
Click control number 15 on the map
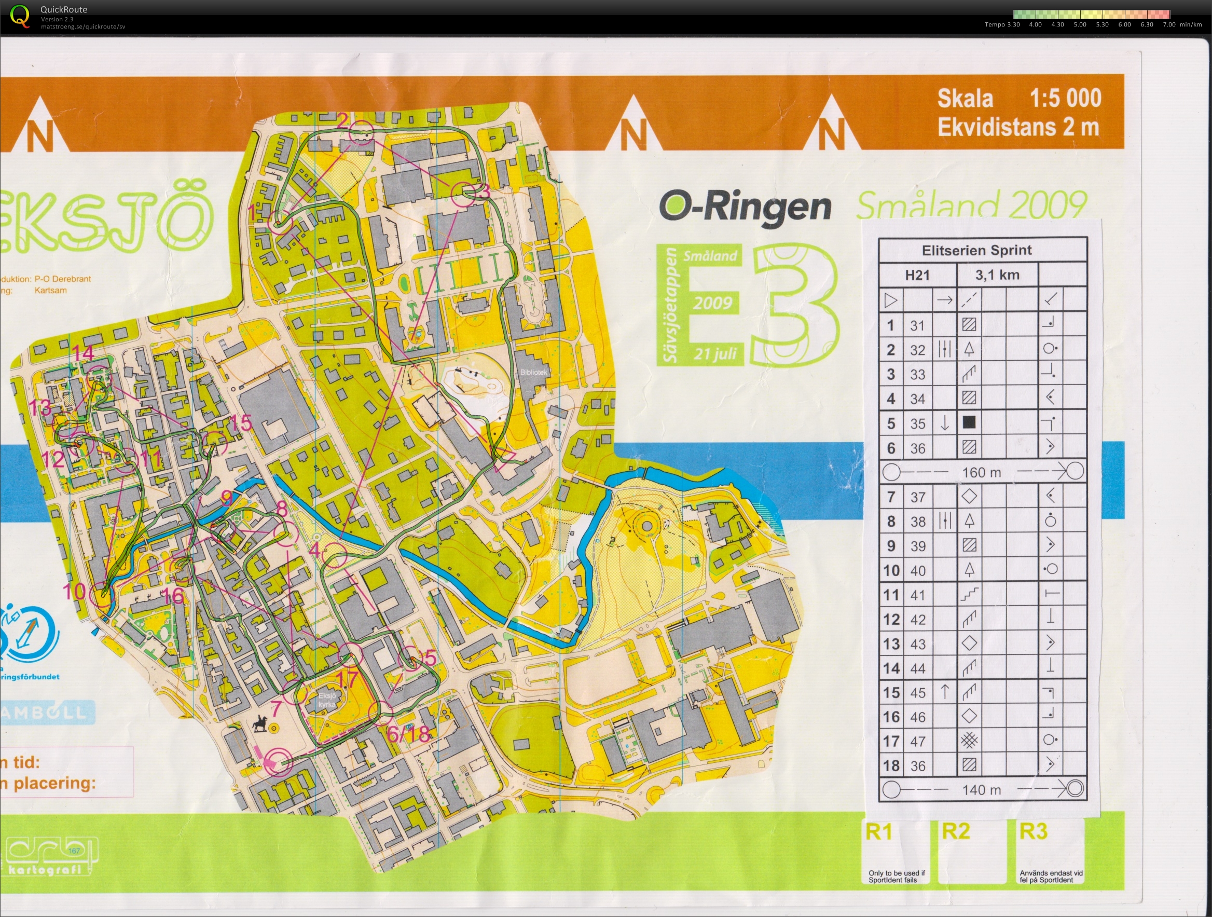click(240, 422)
